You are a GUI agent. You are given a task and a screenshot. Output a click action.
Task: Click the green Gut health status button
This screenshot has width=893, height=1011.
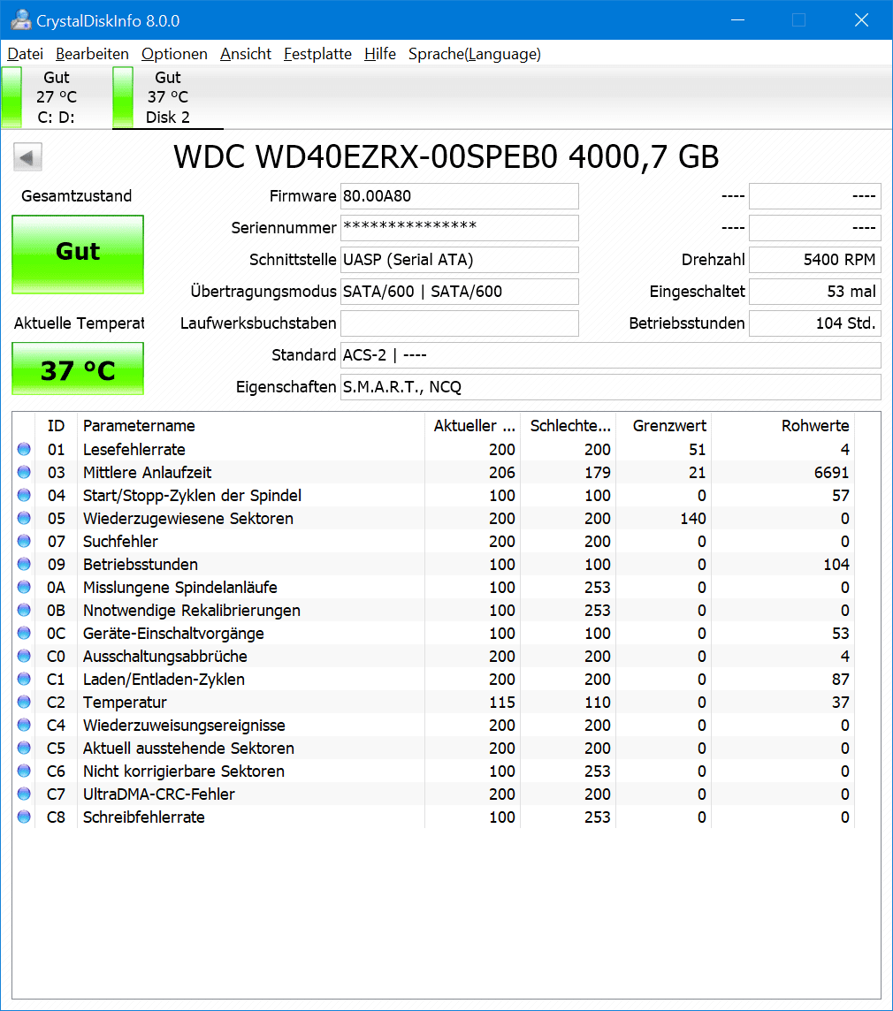tap(78, 254)
